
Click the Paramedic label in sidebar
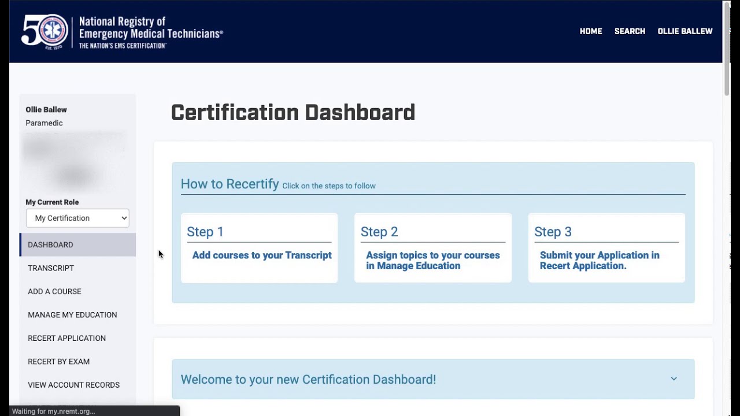(x=44, y=123)
